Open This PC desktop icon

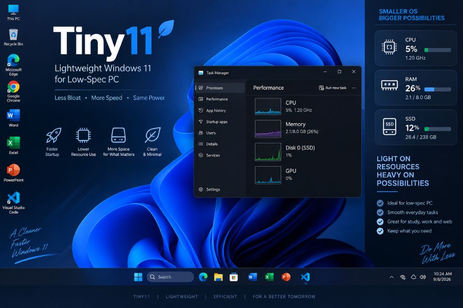click(x=14, y=13)
